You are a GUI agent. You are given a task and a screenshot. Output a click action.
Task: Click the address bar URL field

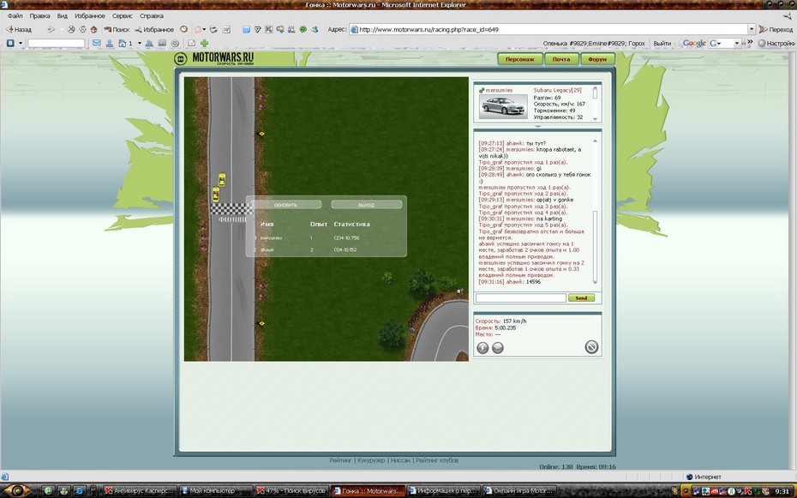[x=549, y=29]
